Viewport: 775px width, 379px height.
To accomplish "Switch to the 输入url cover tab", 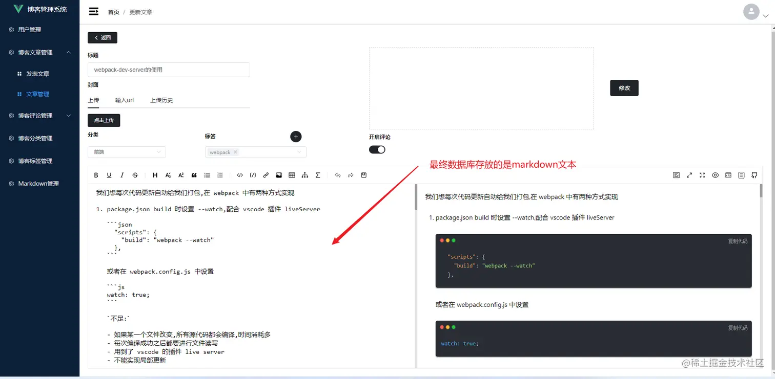I will point(125,100).
